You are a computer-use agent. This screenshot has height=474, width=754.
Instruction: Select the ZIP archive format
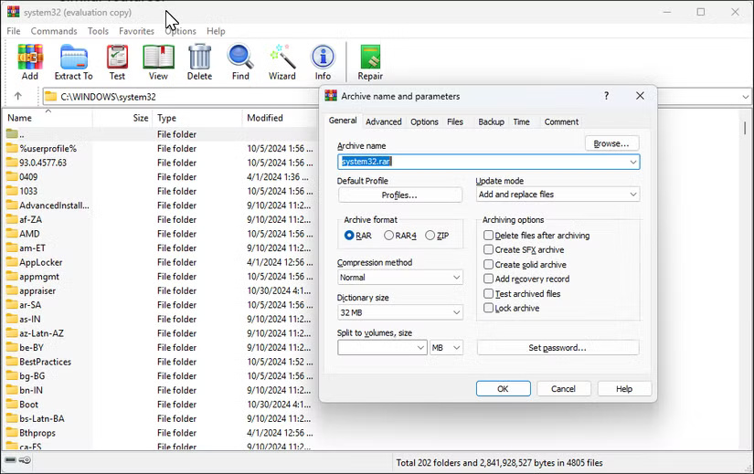(430, 236)
